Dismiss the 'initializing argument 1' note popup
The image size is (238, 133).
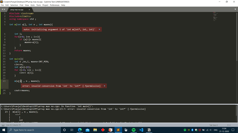[99, 29]
